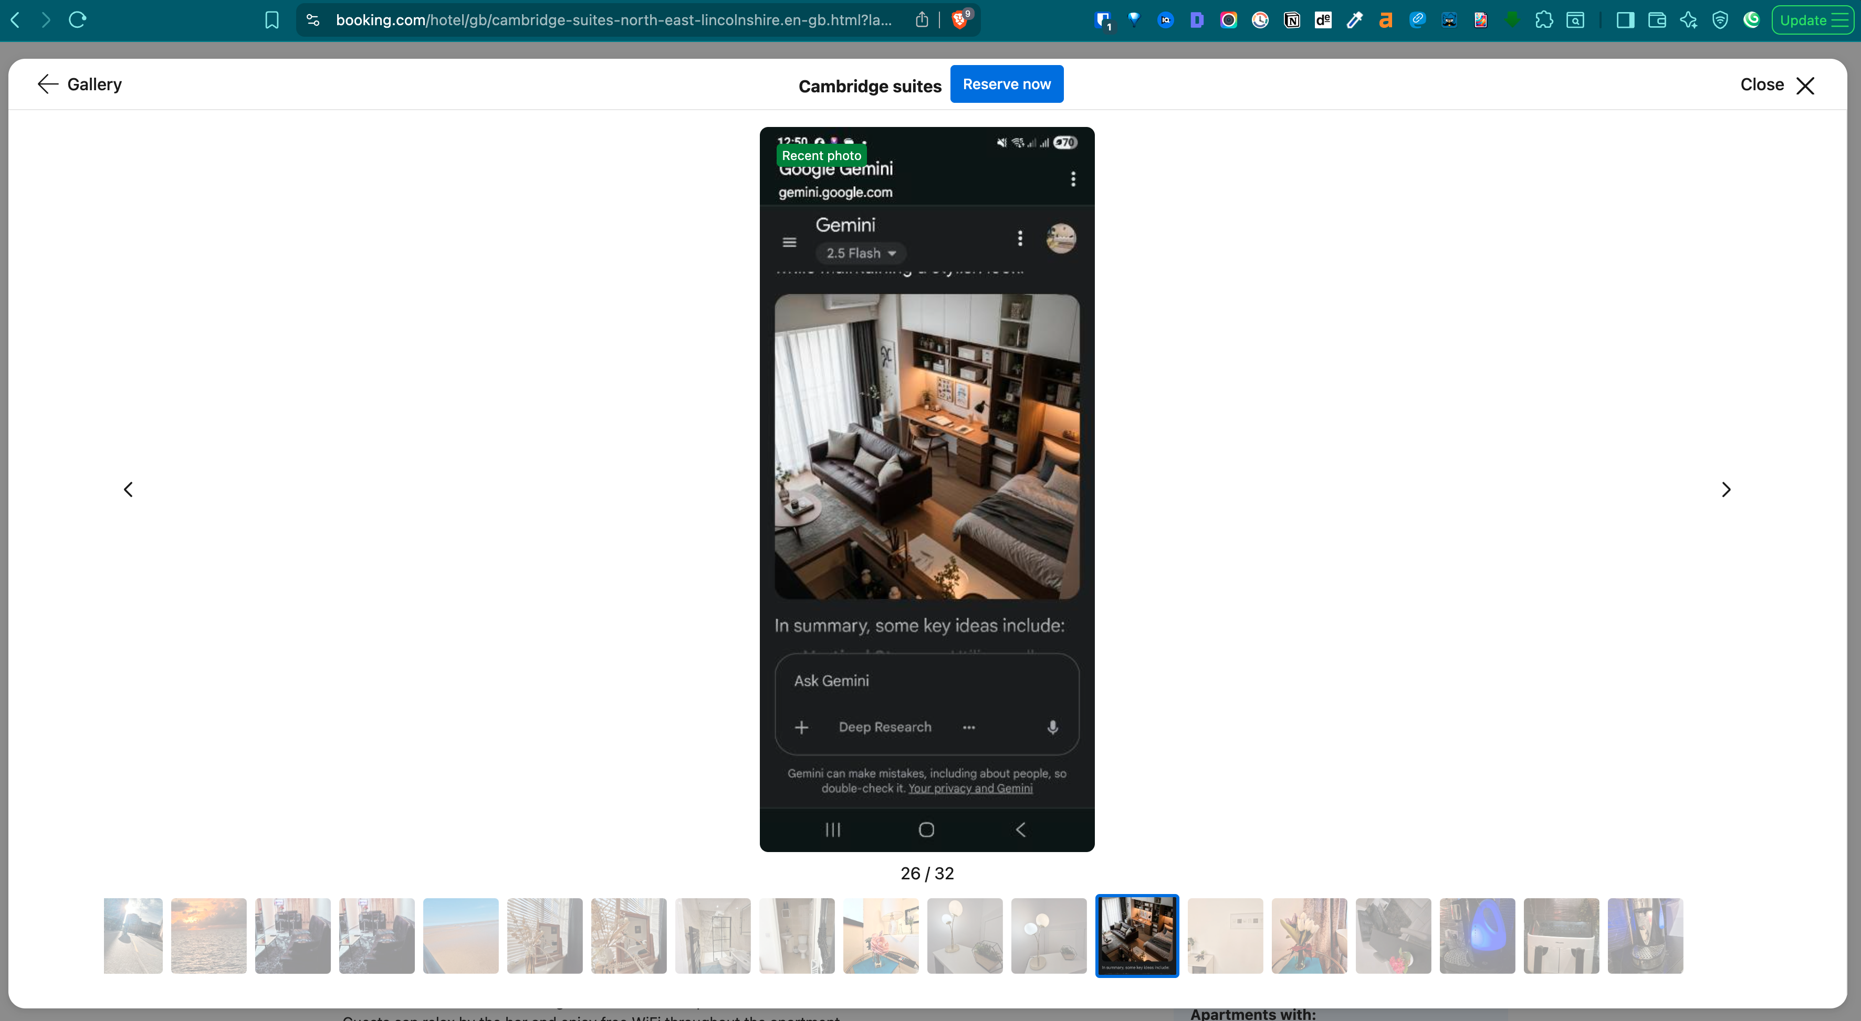This screenshot has height=1021, width=1861.
Task: Open the Brave VPN shield icon
Action: point(1720,19)
